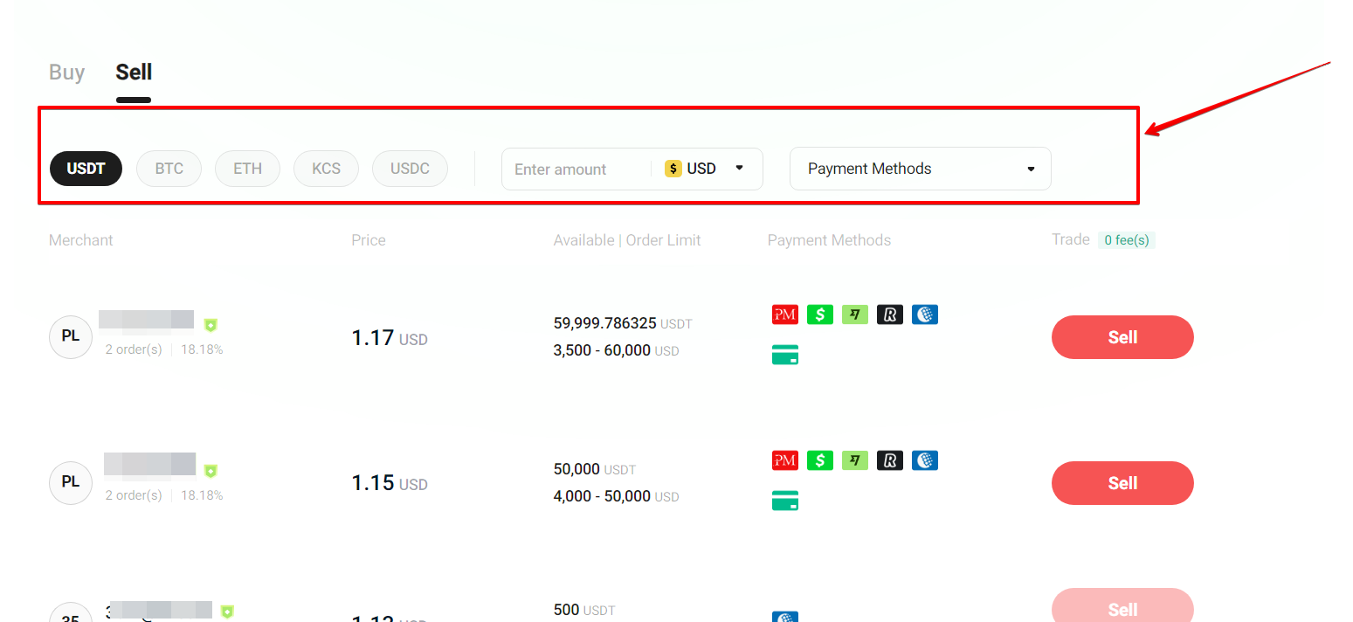Click the Revolut icon in the 1.17 USD offer
Viewport: 1353px width, 622px height.
[890, 314]
